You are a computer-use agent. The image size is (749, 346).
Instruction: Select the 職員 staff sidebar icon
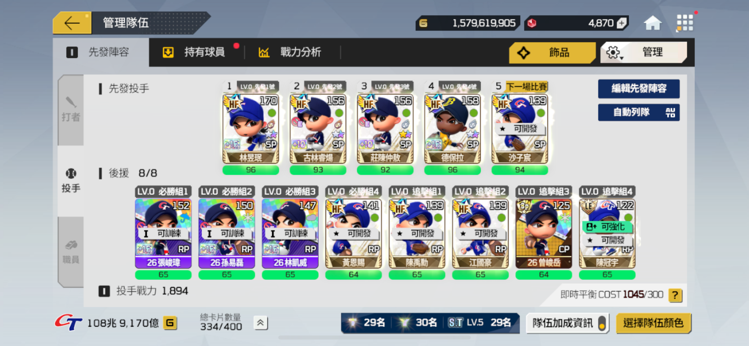(71, 252)
